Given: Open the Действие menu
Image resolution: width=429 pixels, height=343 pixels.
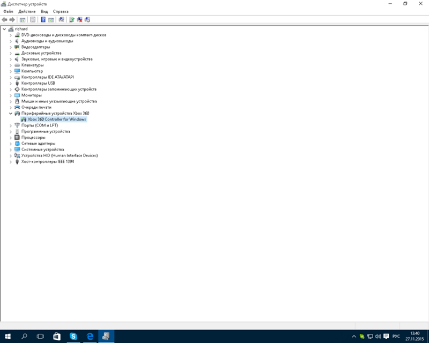Looking at the screenshot, I should point(27,11).
